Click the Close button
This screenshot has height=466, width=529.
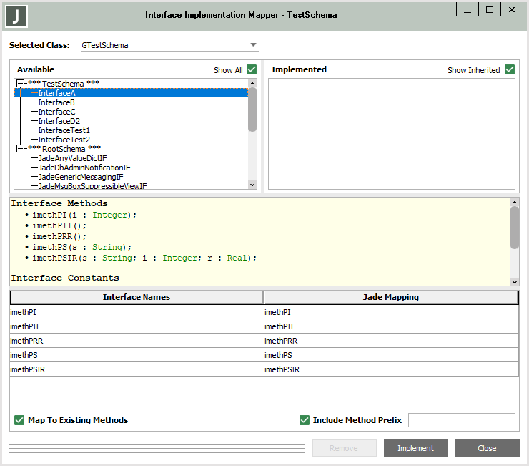(x=487, y=448)
